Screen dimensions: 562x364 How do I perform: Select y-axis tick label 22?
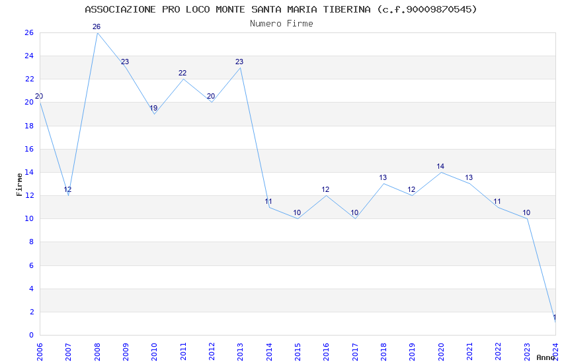tap(29, 79)
